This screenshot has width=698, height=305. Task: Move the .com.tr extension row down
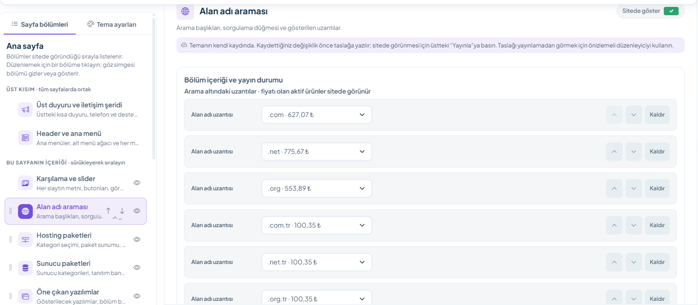click(x=634, y=225)
